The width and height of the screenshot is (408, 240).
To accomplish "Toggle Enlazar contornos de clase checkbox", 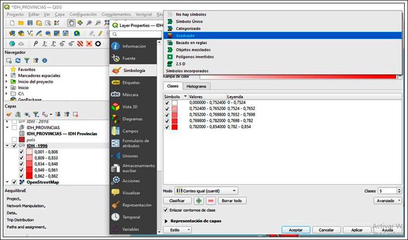I will click(x=166, y=210).
